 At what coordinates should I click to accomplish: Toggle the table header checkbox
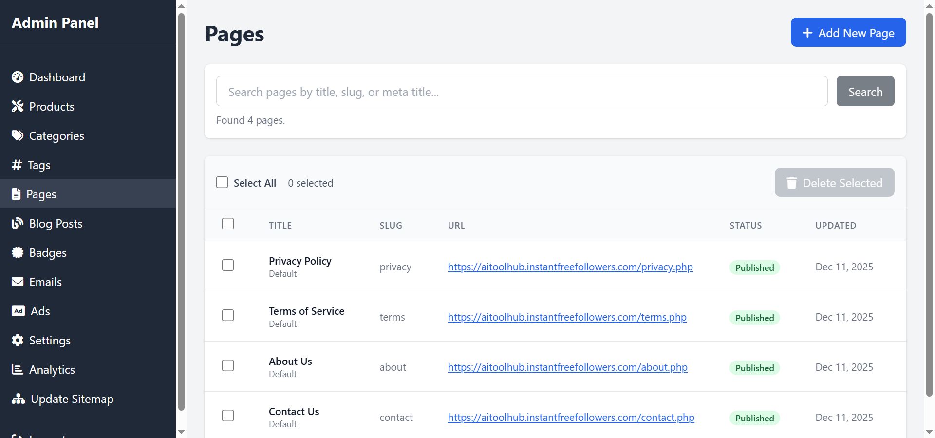coord(228,224)
